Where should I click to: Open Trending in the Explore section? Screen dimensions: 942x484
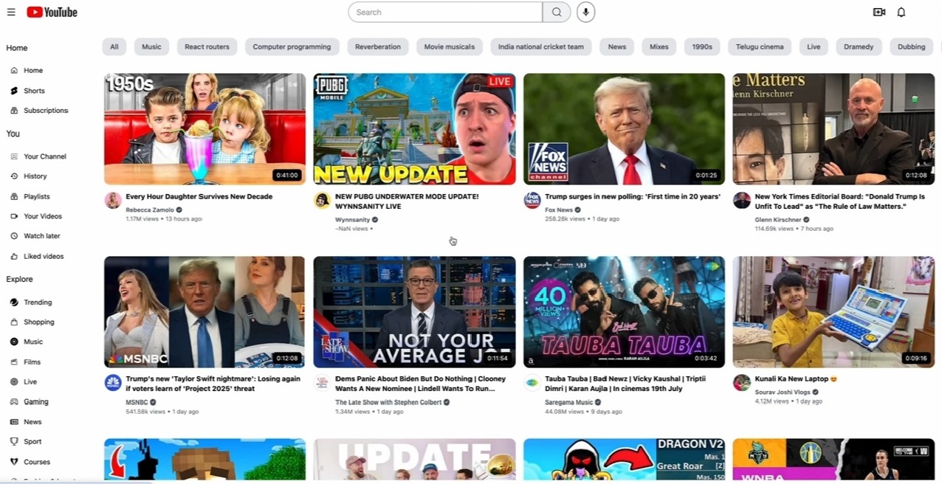coord(37,302)
